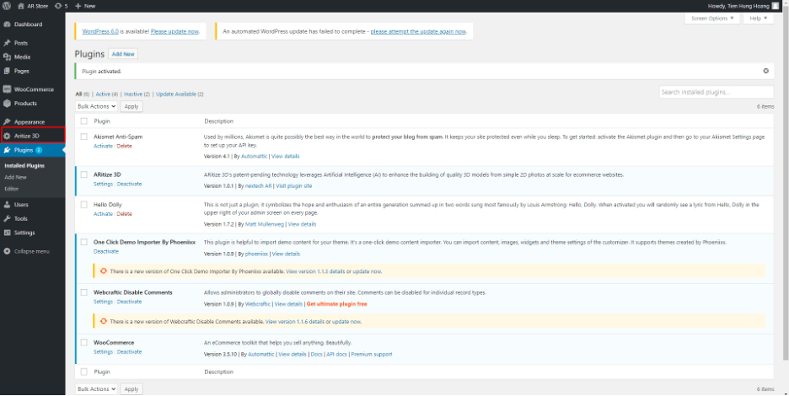Activate the Akismet Anti-Spam plugin
This screenshot has width=789, height=396.
click(x=103, y=146)
